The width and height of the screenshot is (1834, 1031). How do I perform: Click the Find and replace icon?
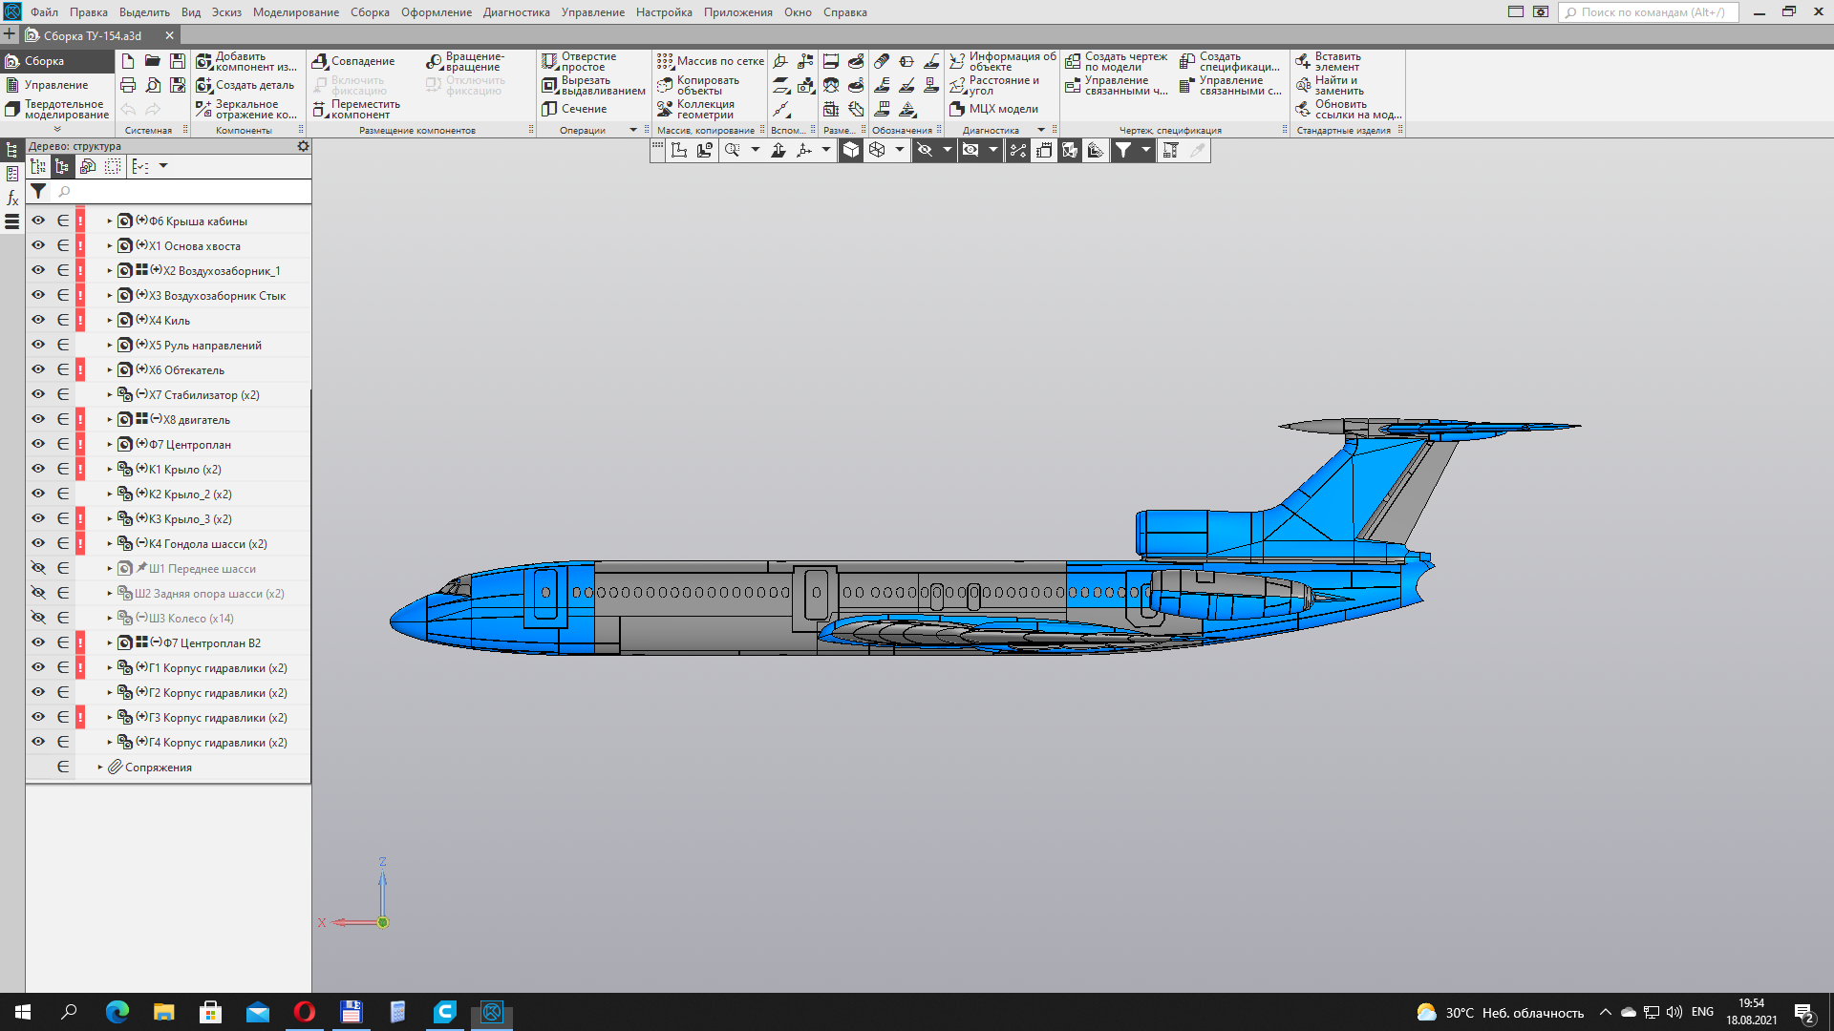(x=1303, y=85)
